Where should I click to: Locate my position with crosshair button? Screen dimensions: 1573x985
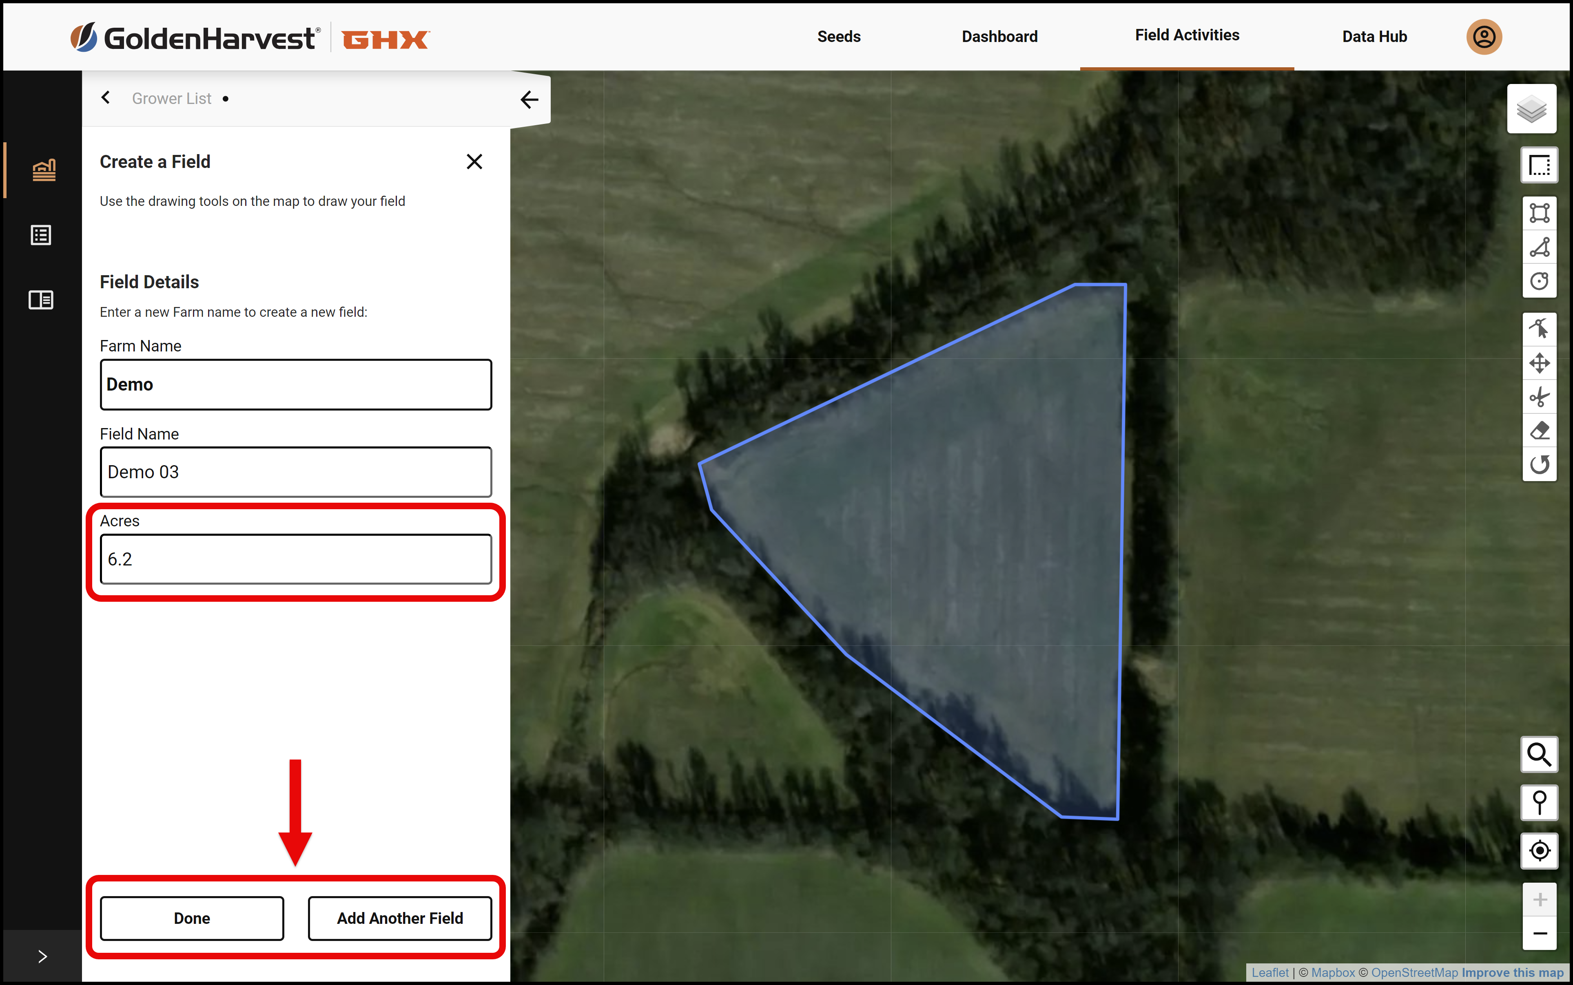click(1539, 851)
